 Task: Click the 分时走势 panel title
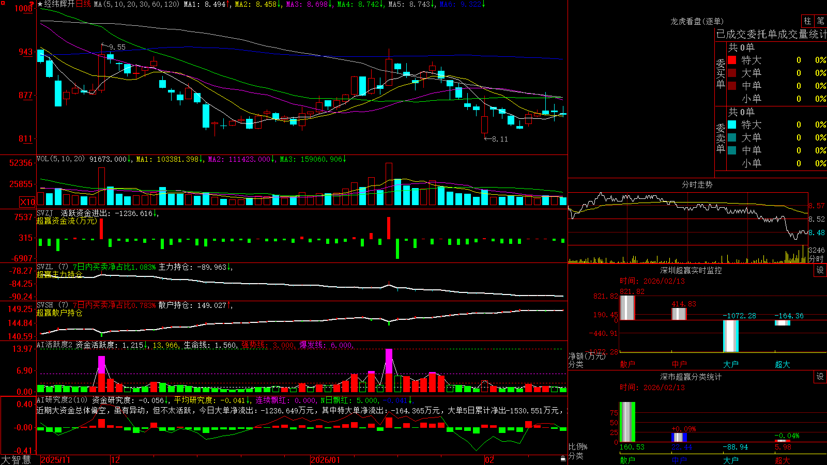(697, 184)
